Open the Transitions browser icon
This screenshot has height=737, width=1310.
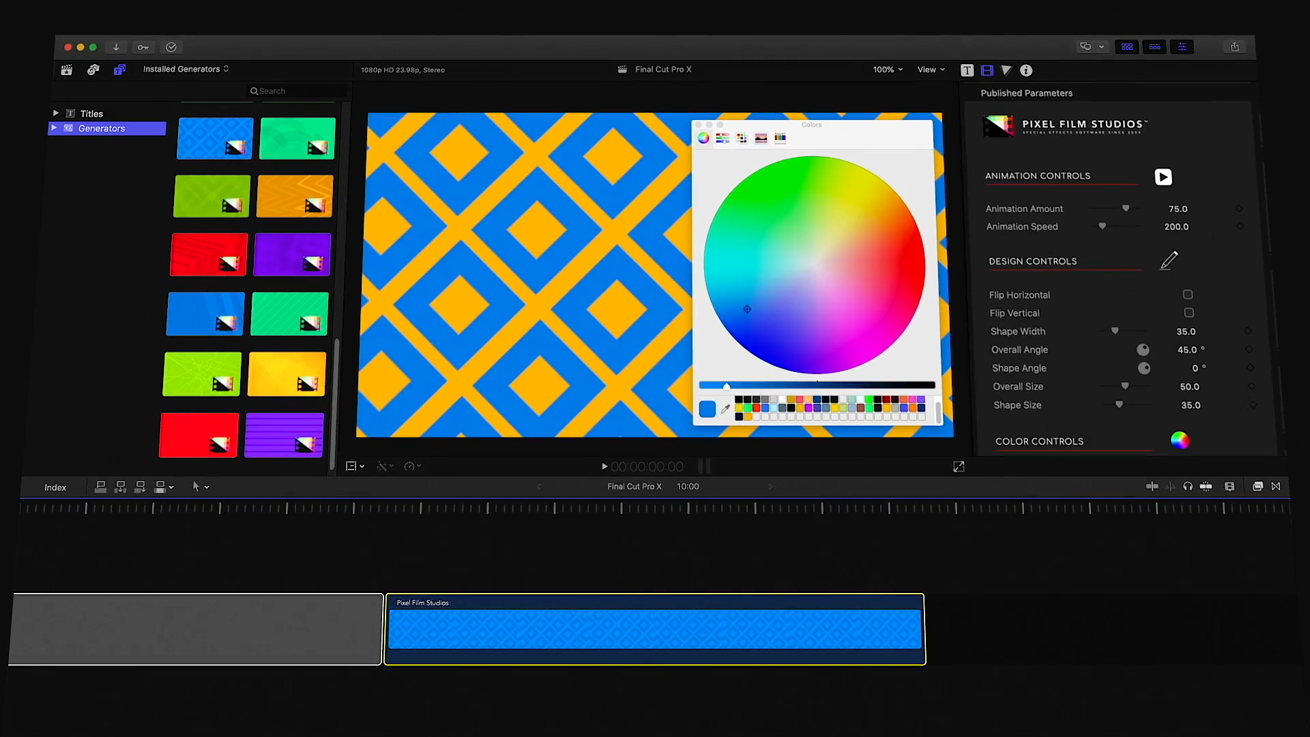point(1276,487)
